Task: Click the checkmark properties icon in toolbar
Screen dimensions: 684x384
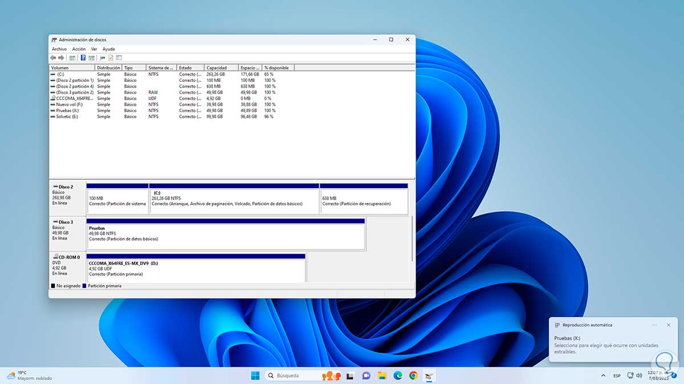Action: click(x=111, y=57)
